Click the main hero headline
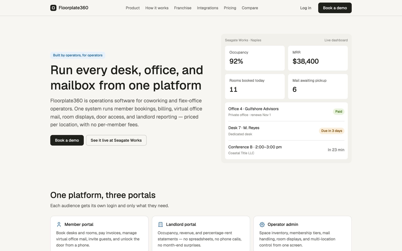The image size is (402, 251). click(127, 78)
